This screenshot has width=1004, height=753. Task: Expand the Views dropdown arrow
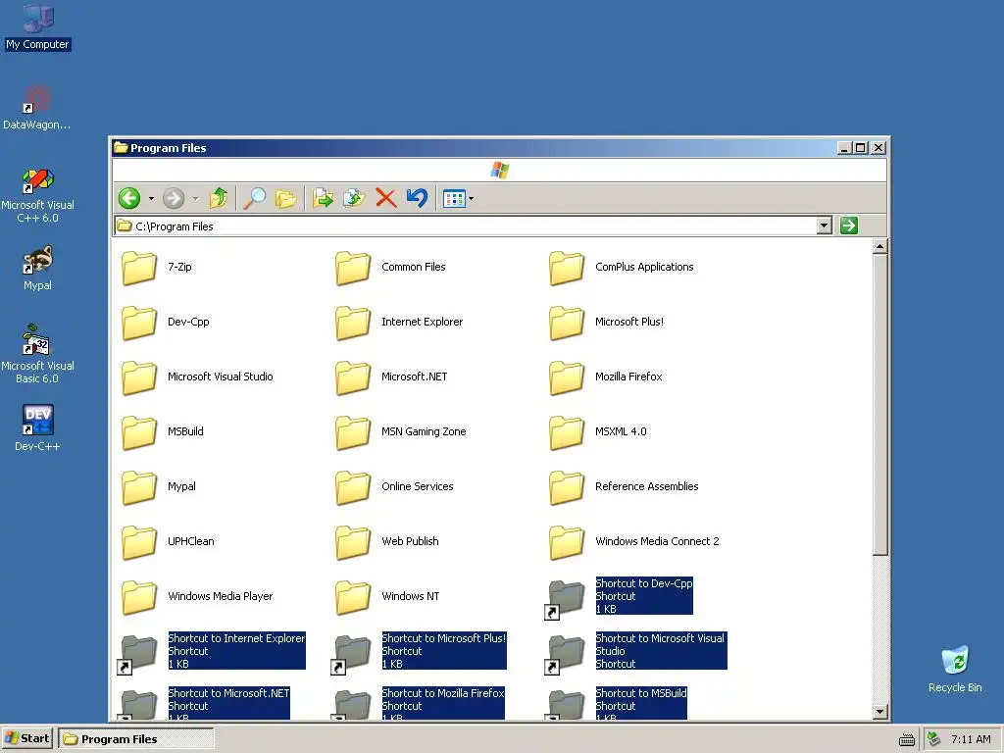pyautogui.click(x=472, y=199)
